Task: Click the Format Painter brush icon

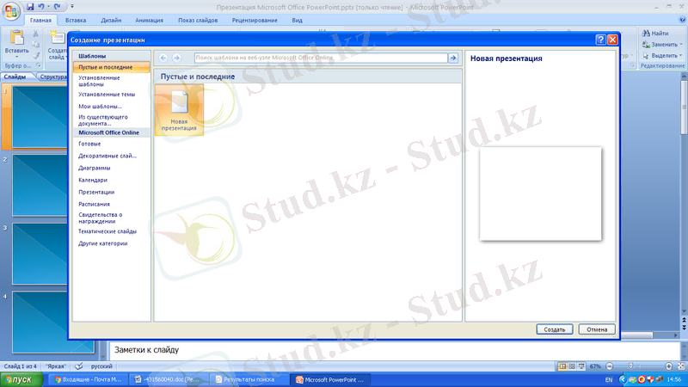Action: (x=36, y=55)
